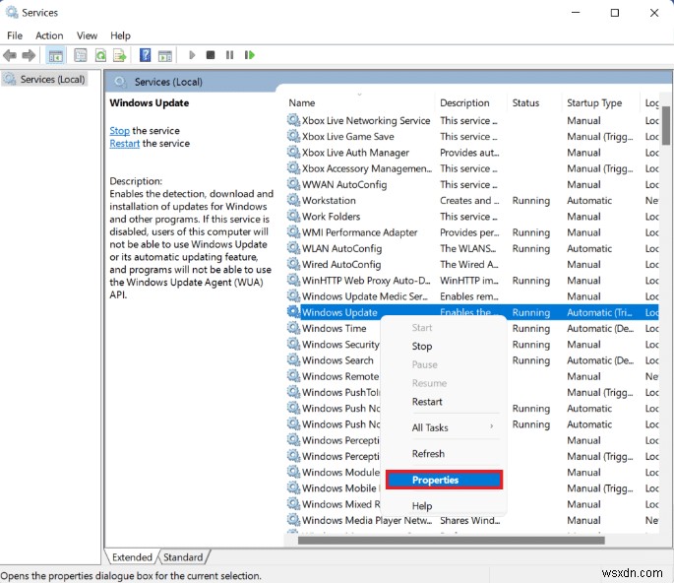Switch to the Standard tab
The width and height of the screenshot is (674, 583).
click(183, 556)
